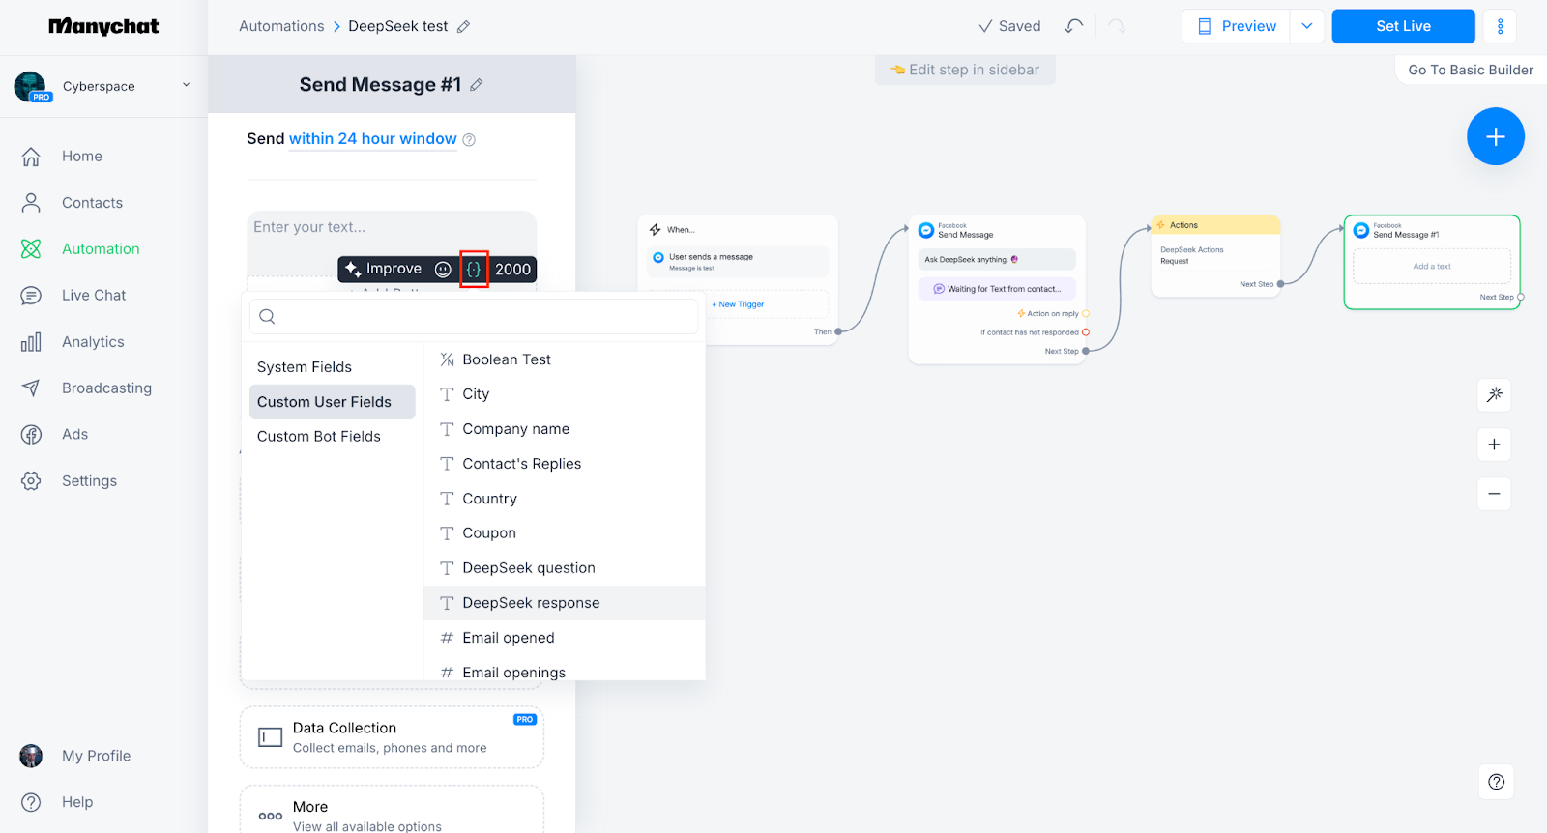
Task: Select the Actions node header
Action: click(x=1215, y=225)
